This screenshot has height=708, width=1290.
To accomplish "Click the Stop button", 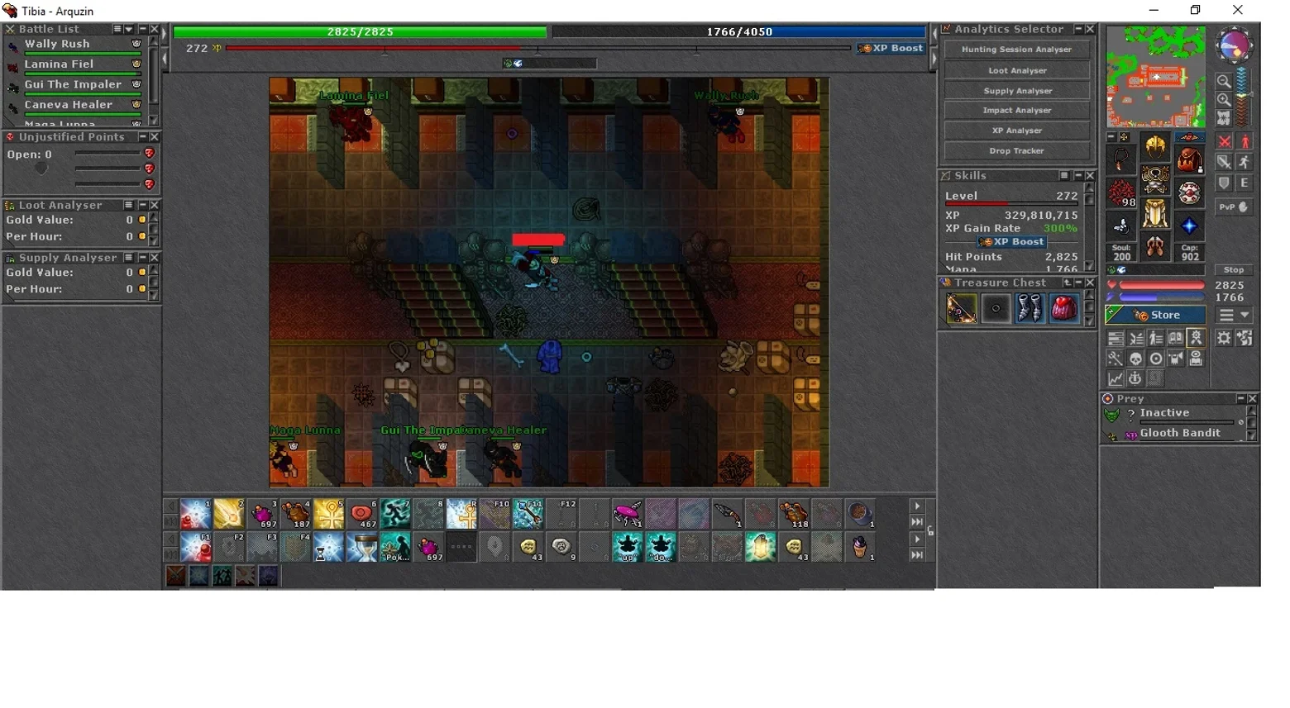I will click(1234, 270).
